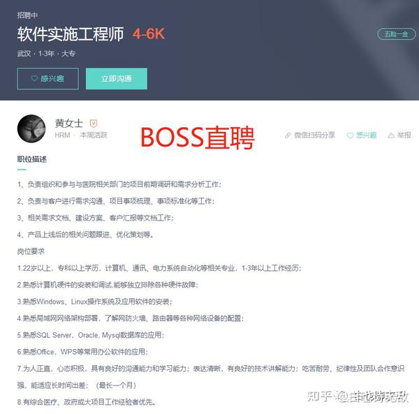Screen dimensions: 419x414
Task: Click the HRM 本周活跃 status text
Action: [x=81, y=135]
